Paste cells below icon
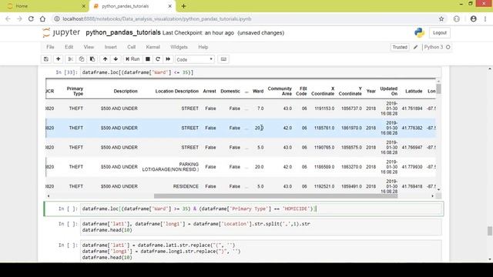Viewport: 493px width, 277px height. (92, 59)
